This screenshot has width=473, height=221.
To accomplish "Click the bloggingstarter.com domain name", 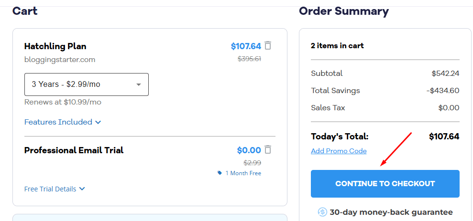I will coord(60,60).
